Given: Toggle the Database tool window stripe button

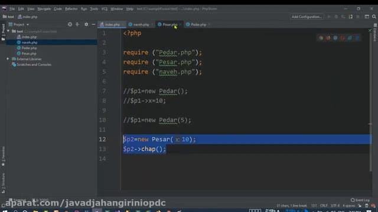Looking at the screenshot, I should tap(375, 32).
